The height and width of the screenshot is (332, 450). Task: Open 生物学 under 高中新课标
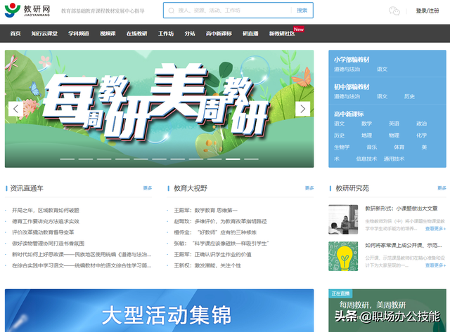point(342,147)
